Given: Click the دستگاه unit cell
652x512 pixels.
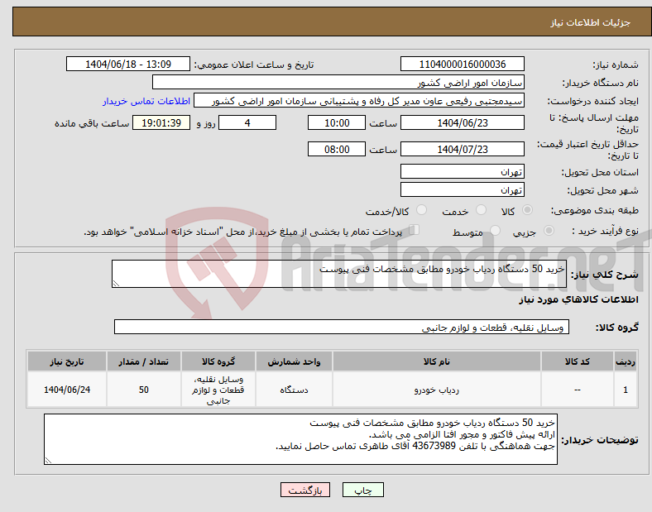Looking at the screenshot, I should [294, 390].
